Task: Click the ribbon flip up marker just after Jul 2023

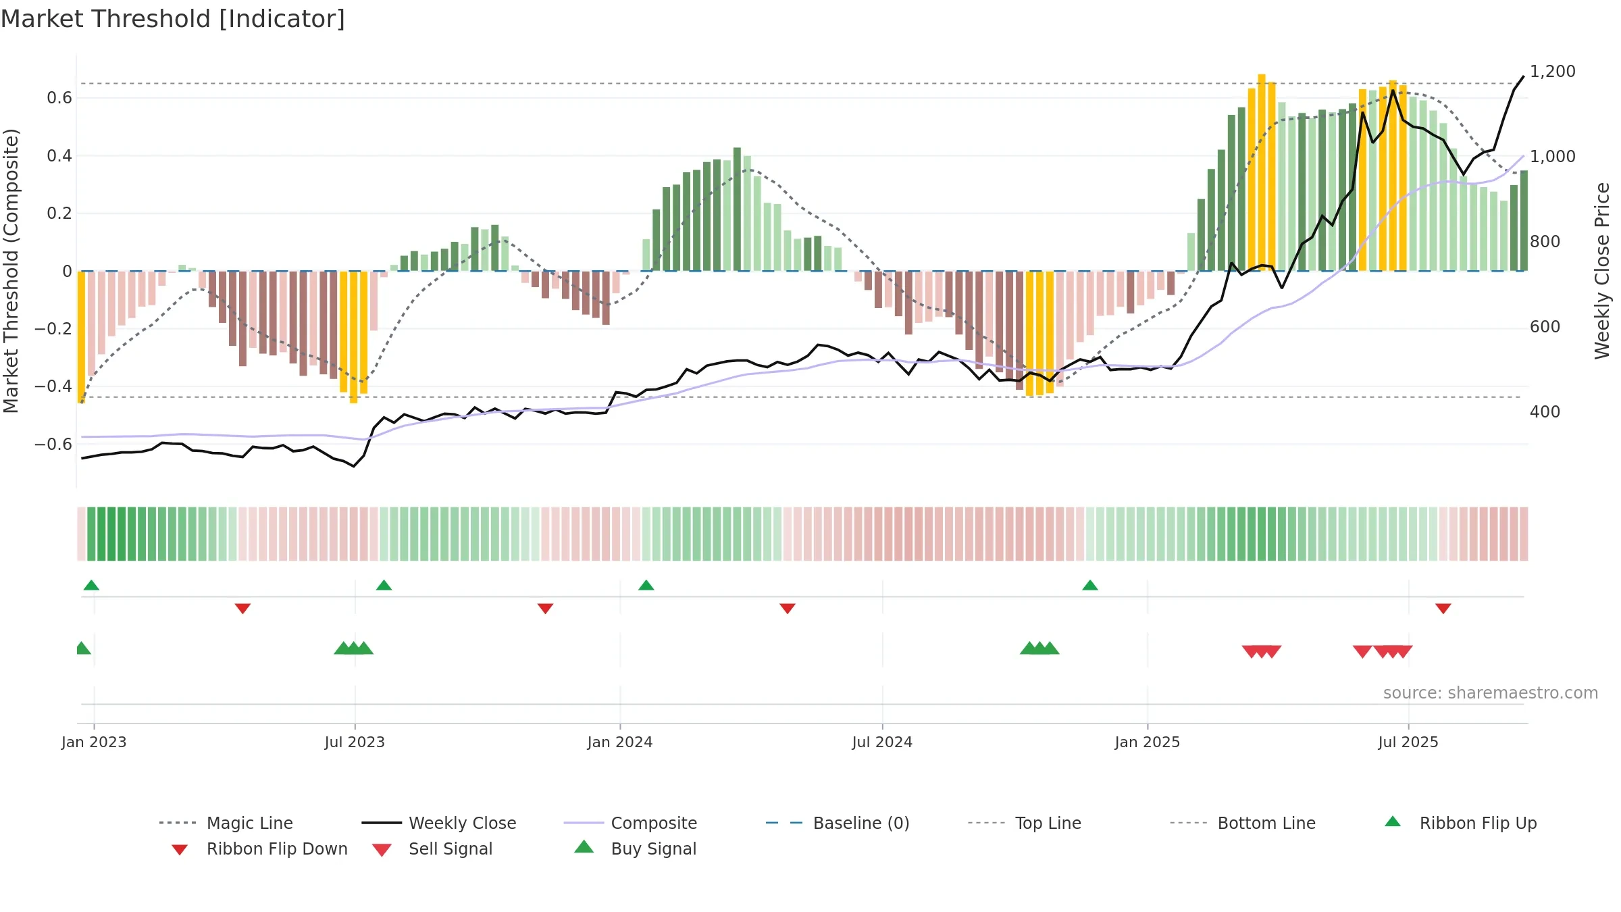Action: [x=384, y=585]
